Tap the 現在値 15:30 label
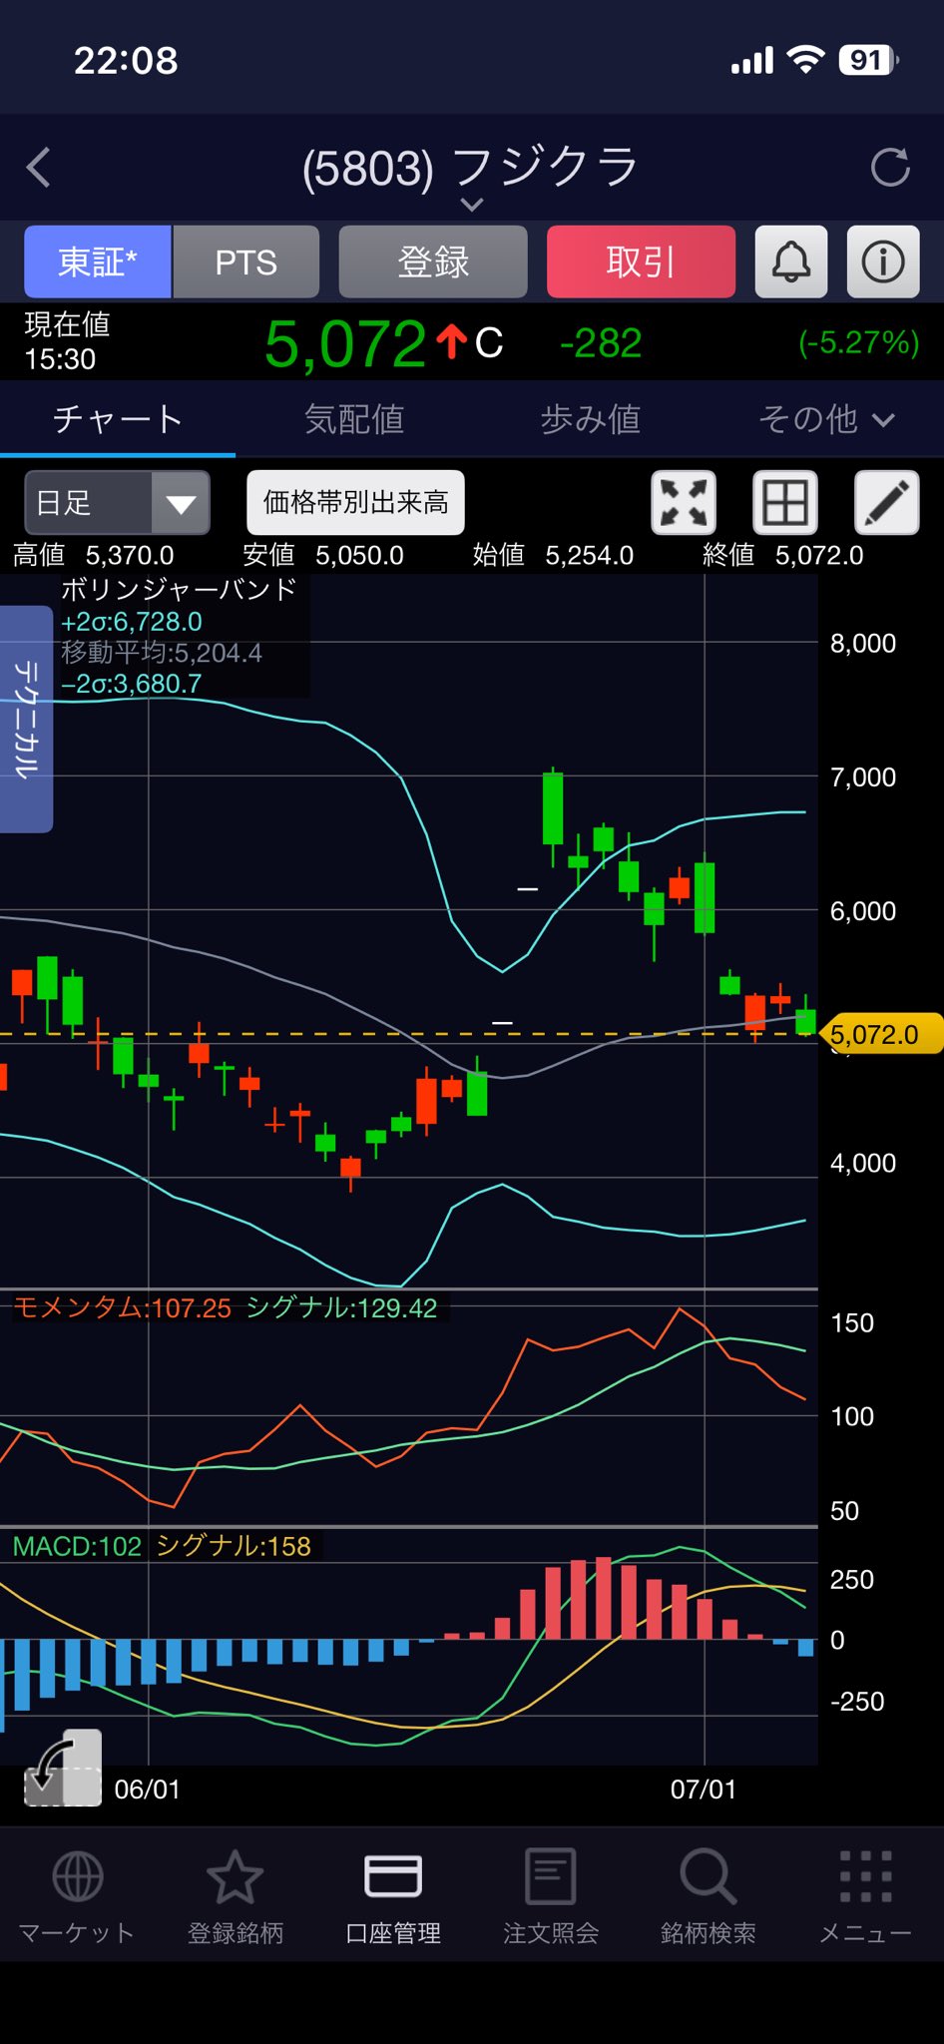944x2044 pixels. (67, 341)
